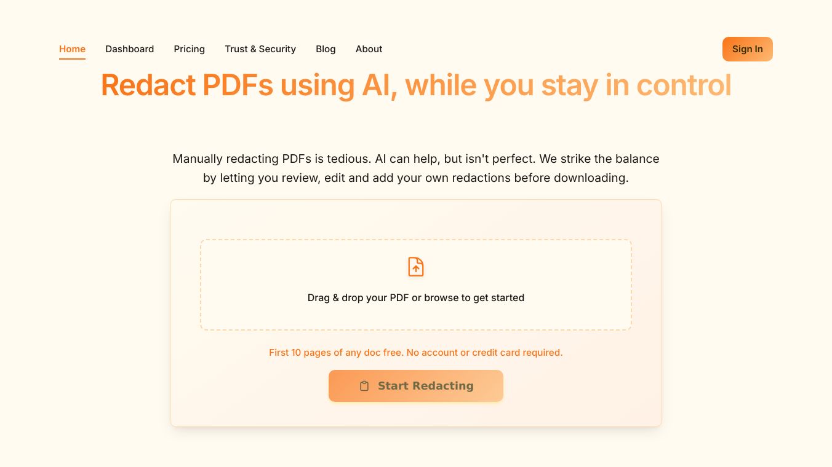
Task: Go to the Home nav item
Action: click(x=72, y=49)
